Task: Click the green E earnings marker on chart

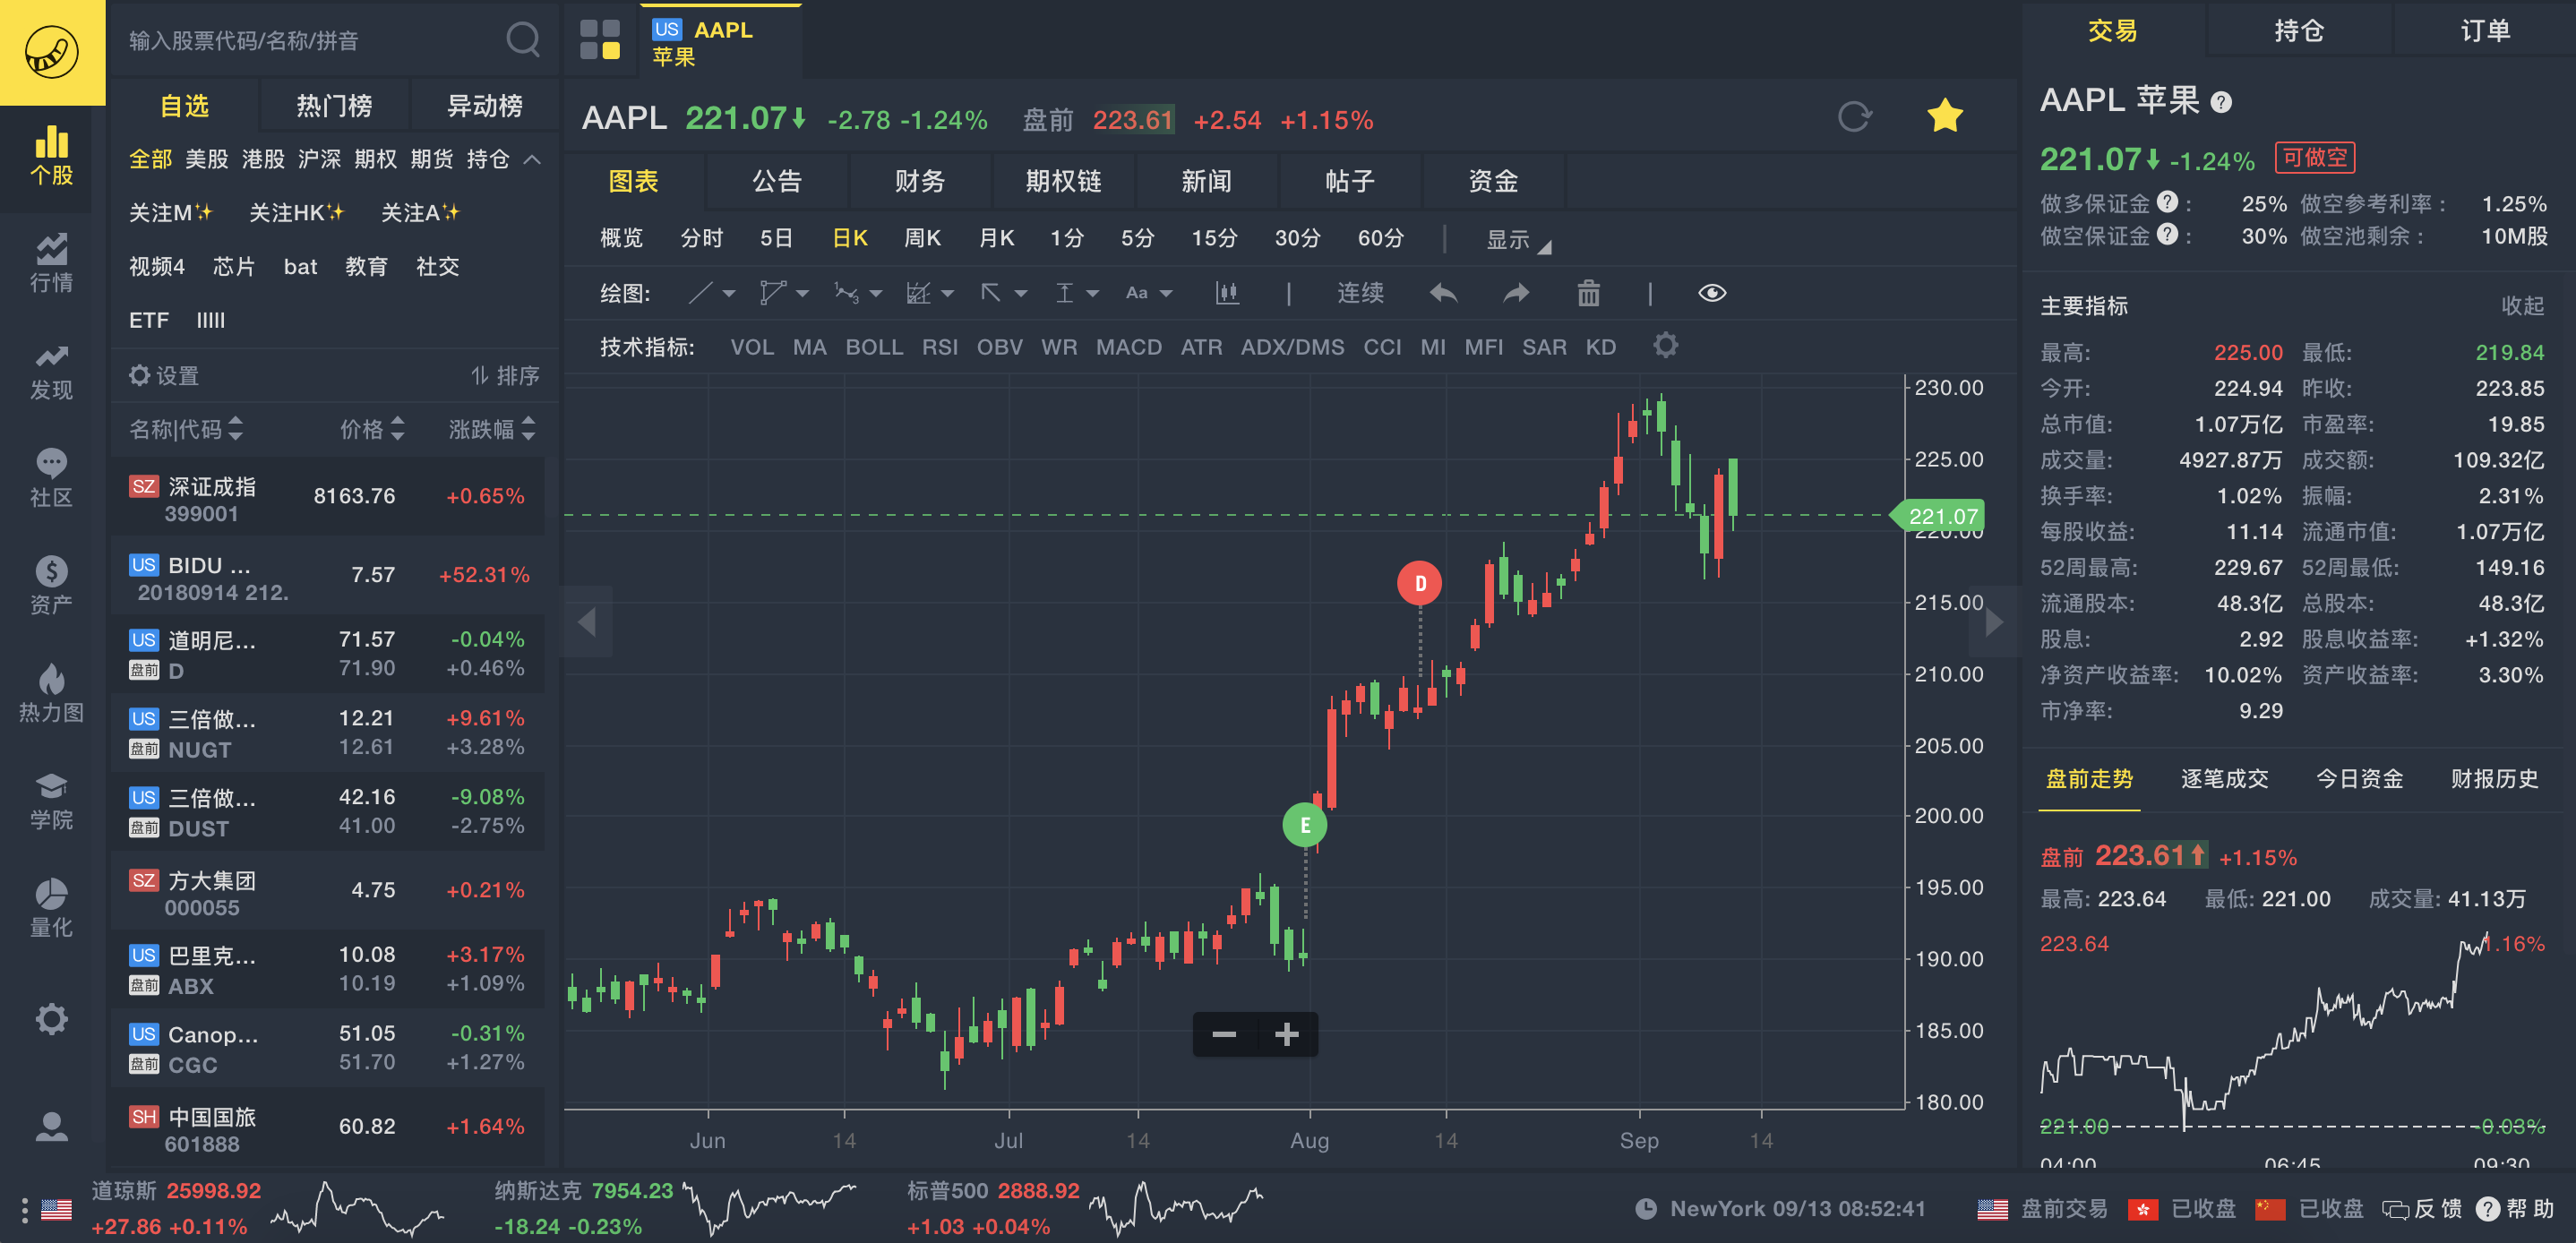Action: pos(1304,825)
